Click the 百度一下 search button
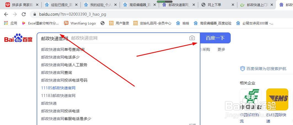293x125 pixels. (215, 38)
